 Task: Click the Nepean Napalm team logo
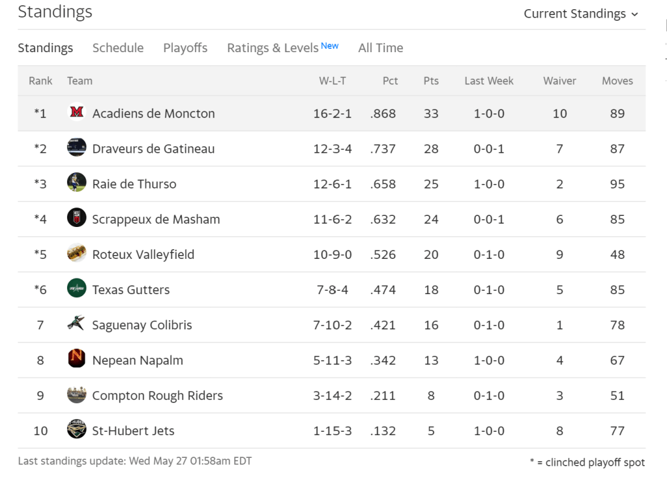point(76,359)
